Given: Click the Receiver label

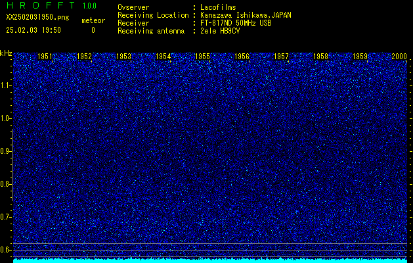Looking at the screenshot, I should coord(133,23).
